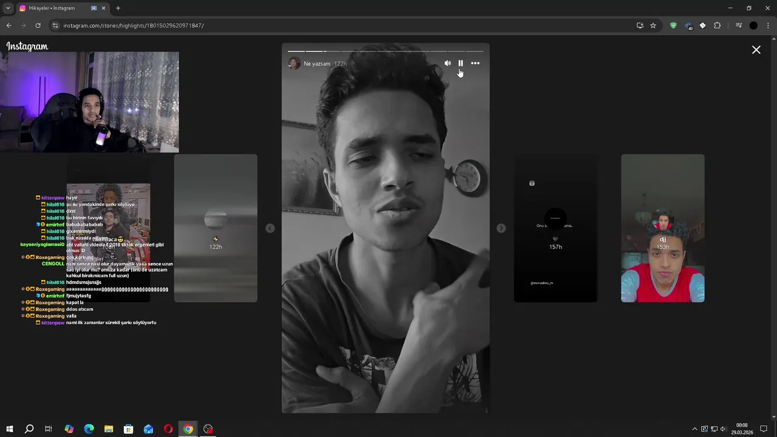777x437 pixels.
Task: Open the 'djj' 153h highlight thumbnail
Action: pos(663,228)
